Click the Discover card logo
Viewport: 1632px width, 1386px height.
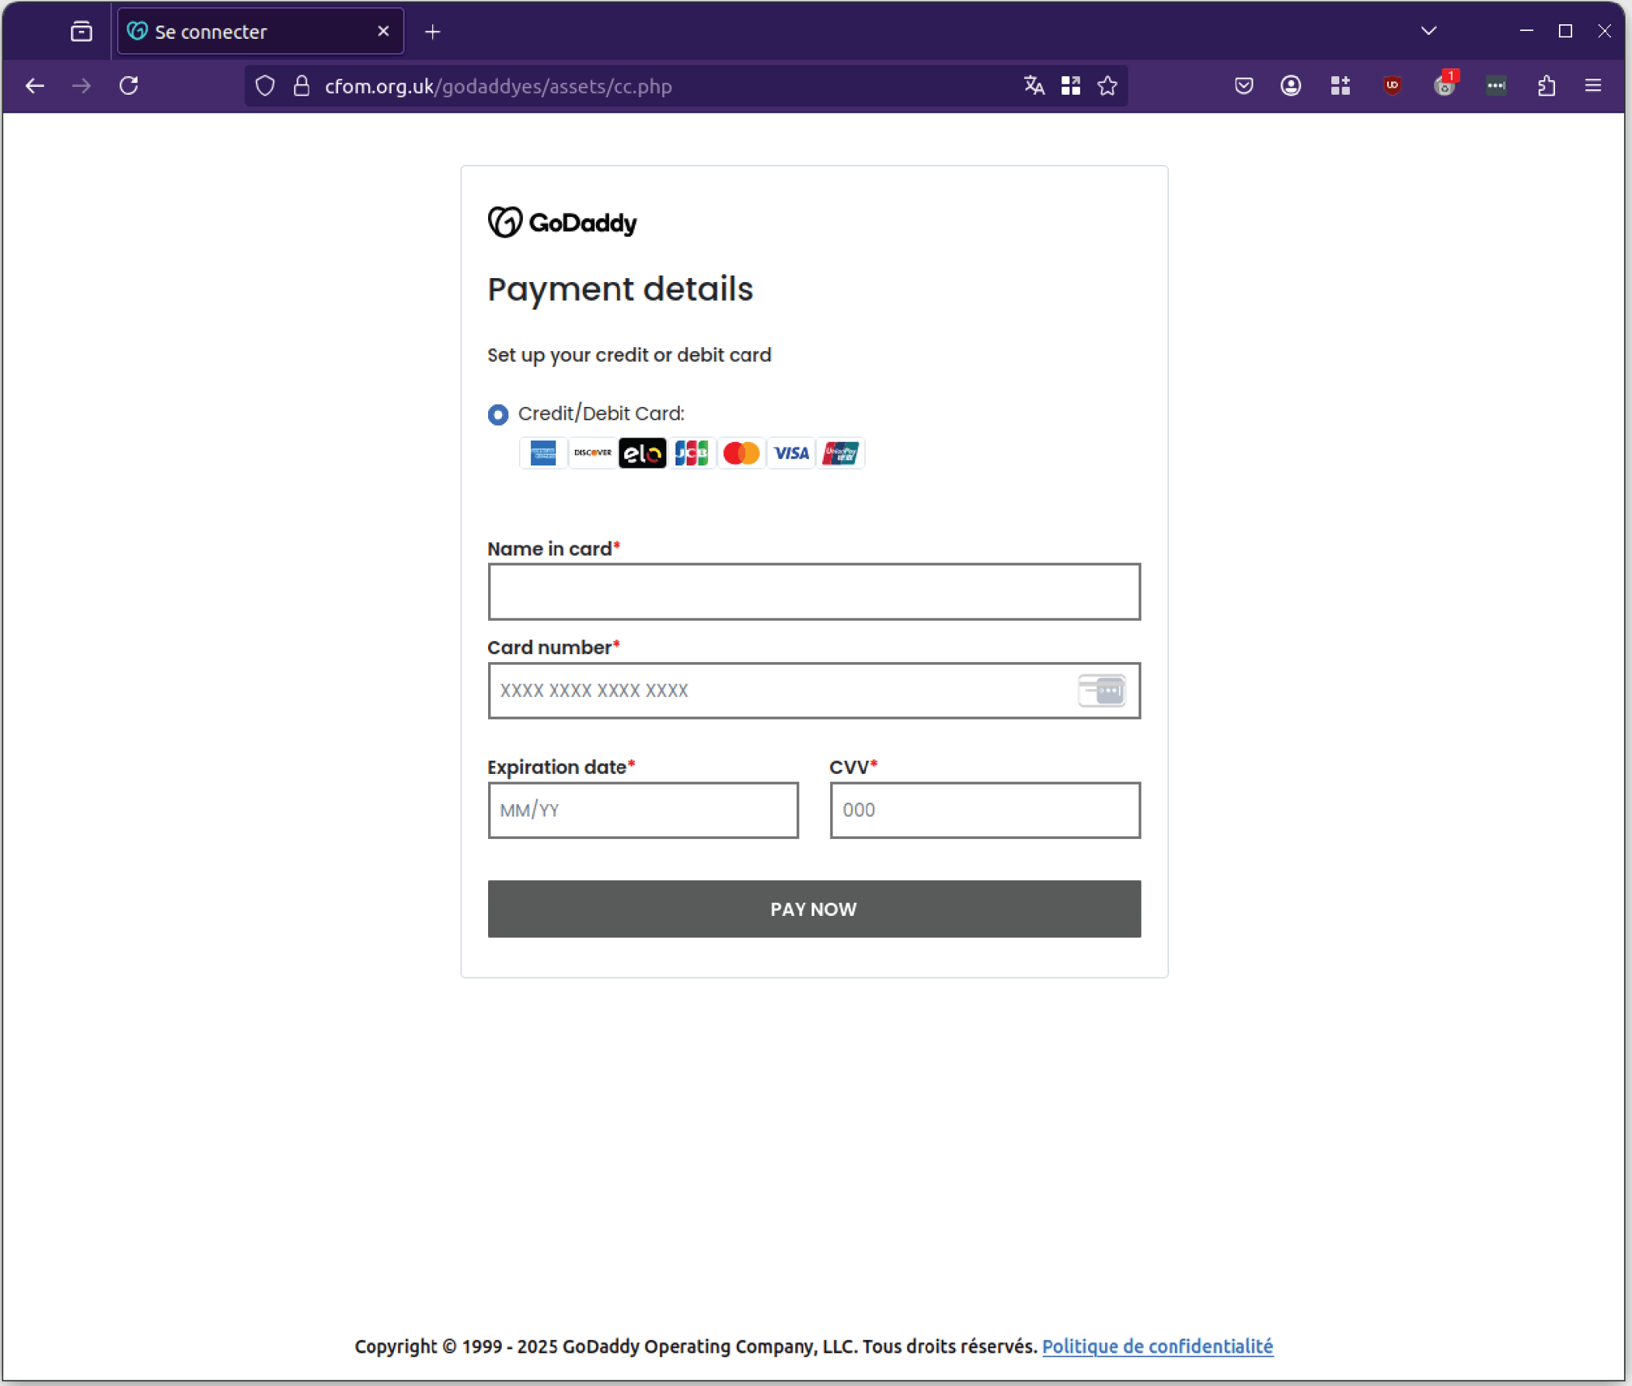[x=592, y=454]
